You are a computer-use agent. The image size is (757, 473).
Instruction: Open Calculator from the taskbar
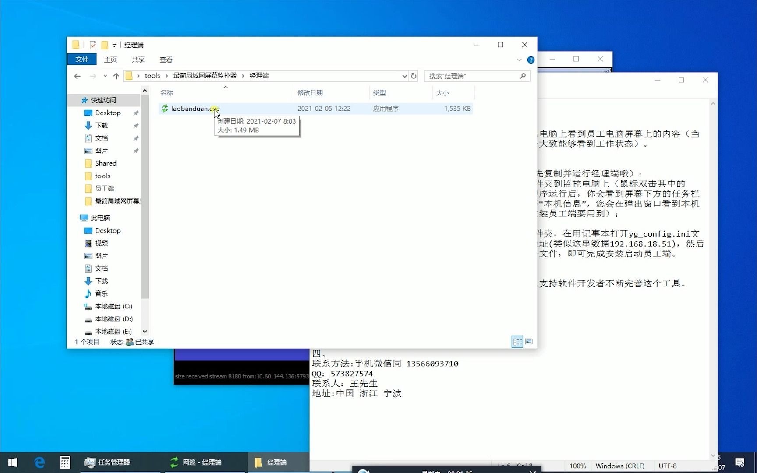[x=65, y=462]
